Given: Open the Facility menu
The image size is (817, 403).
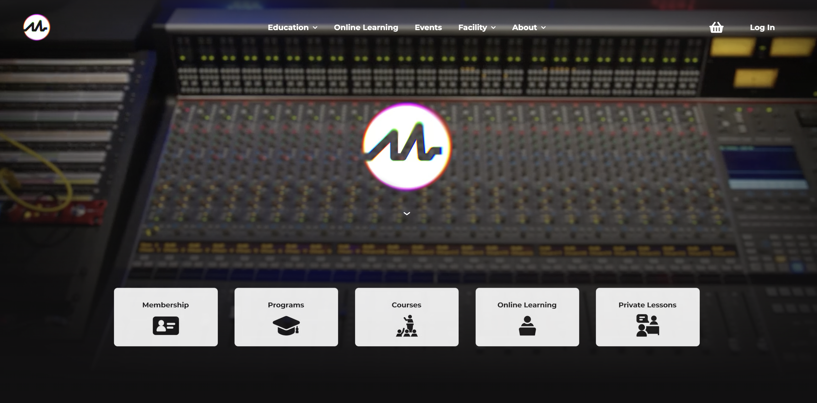Looking at the screenshot, I should (x=473, y=27).
